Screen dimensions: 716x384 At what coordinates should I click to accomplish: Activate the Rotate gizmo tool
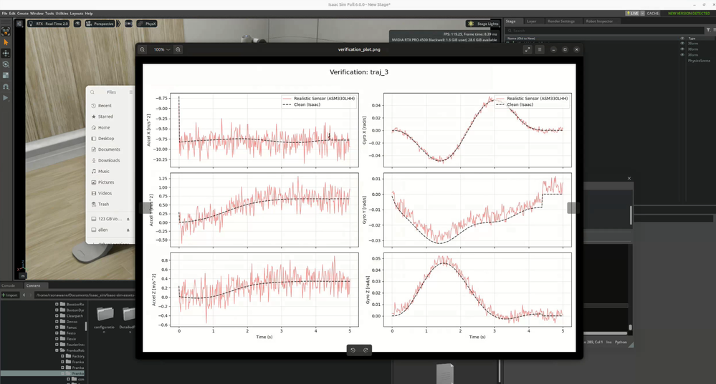point(6,64)
